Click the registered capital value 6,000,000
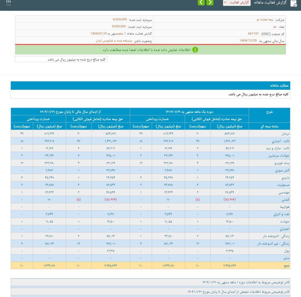Screen dimensions: 301x297 click(120, 20)
